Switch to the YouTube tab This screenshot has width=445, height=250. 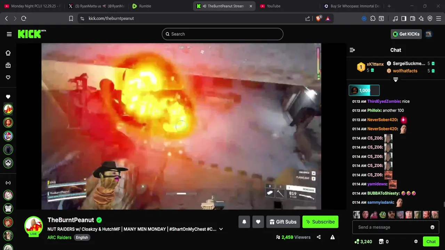pyautogui.click(x=288, y=6)
